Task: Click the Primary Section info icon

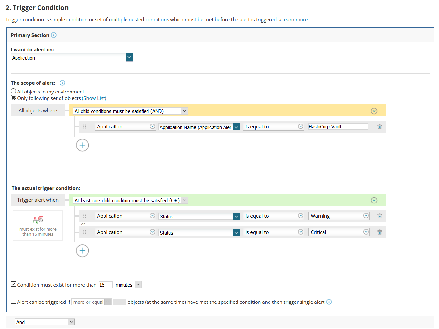Action: click(54, 35)
